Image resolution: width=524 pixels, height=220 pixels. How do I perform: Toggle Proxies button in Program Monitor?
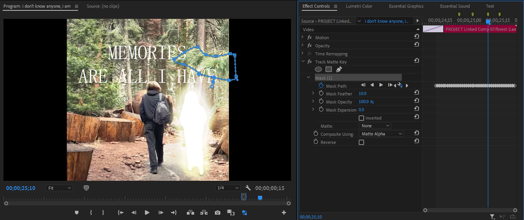244,212
